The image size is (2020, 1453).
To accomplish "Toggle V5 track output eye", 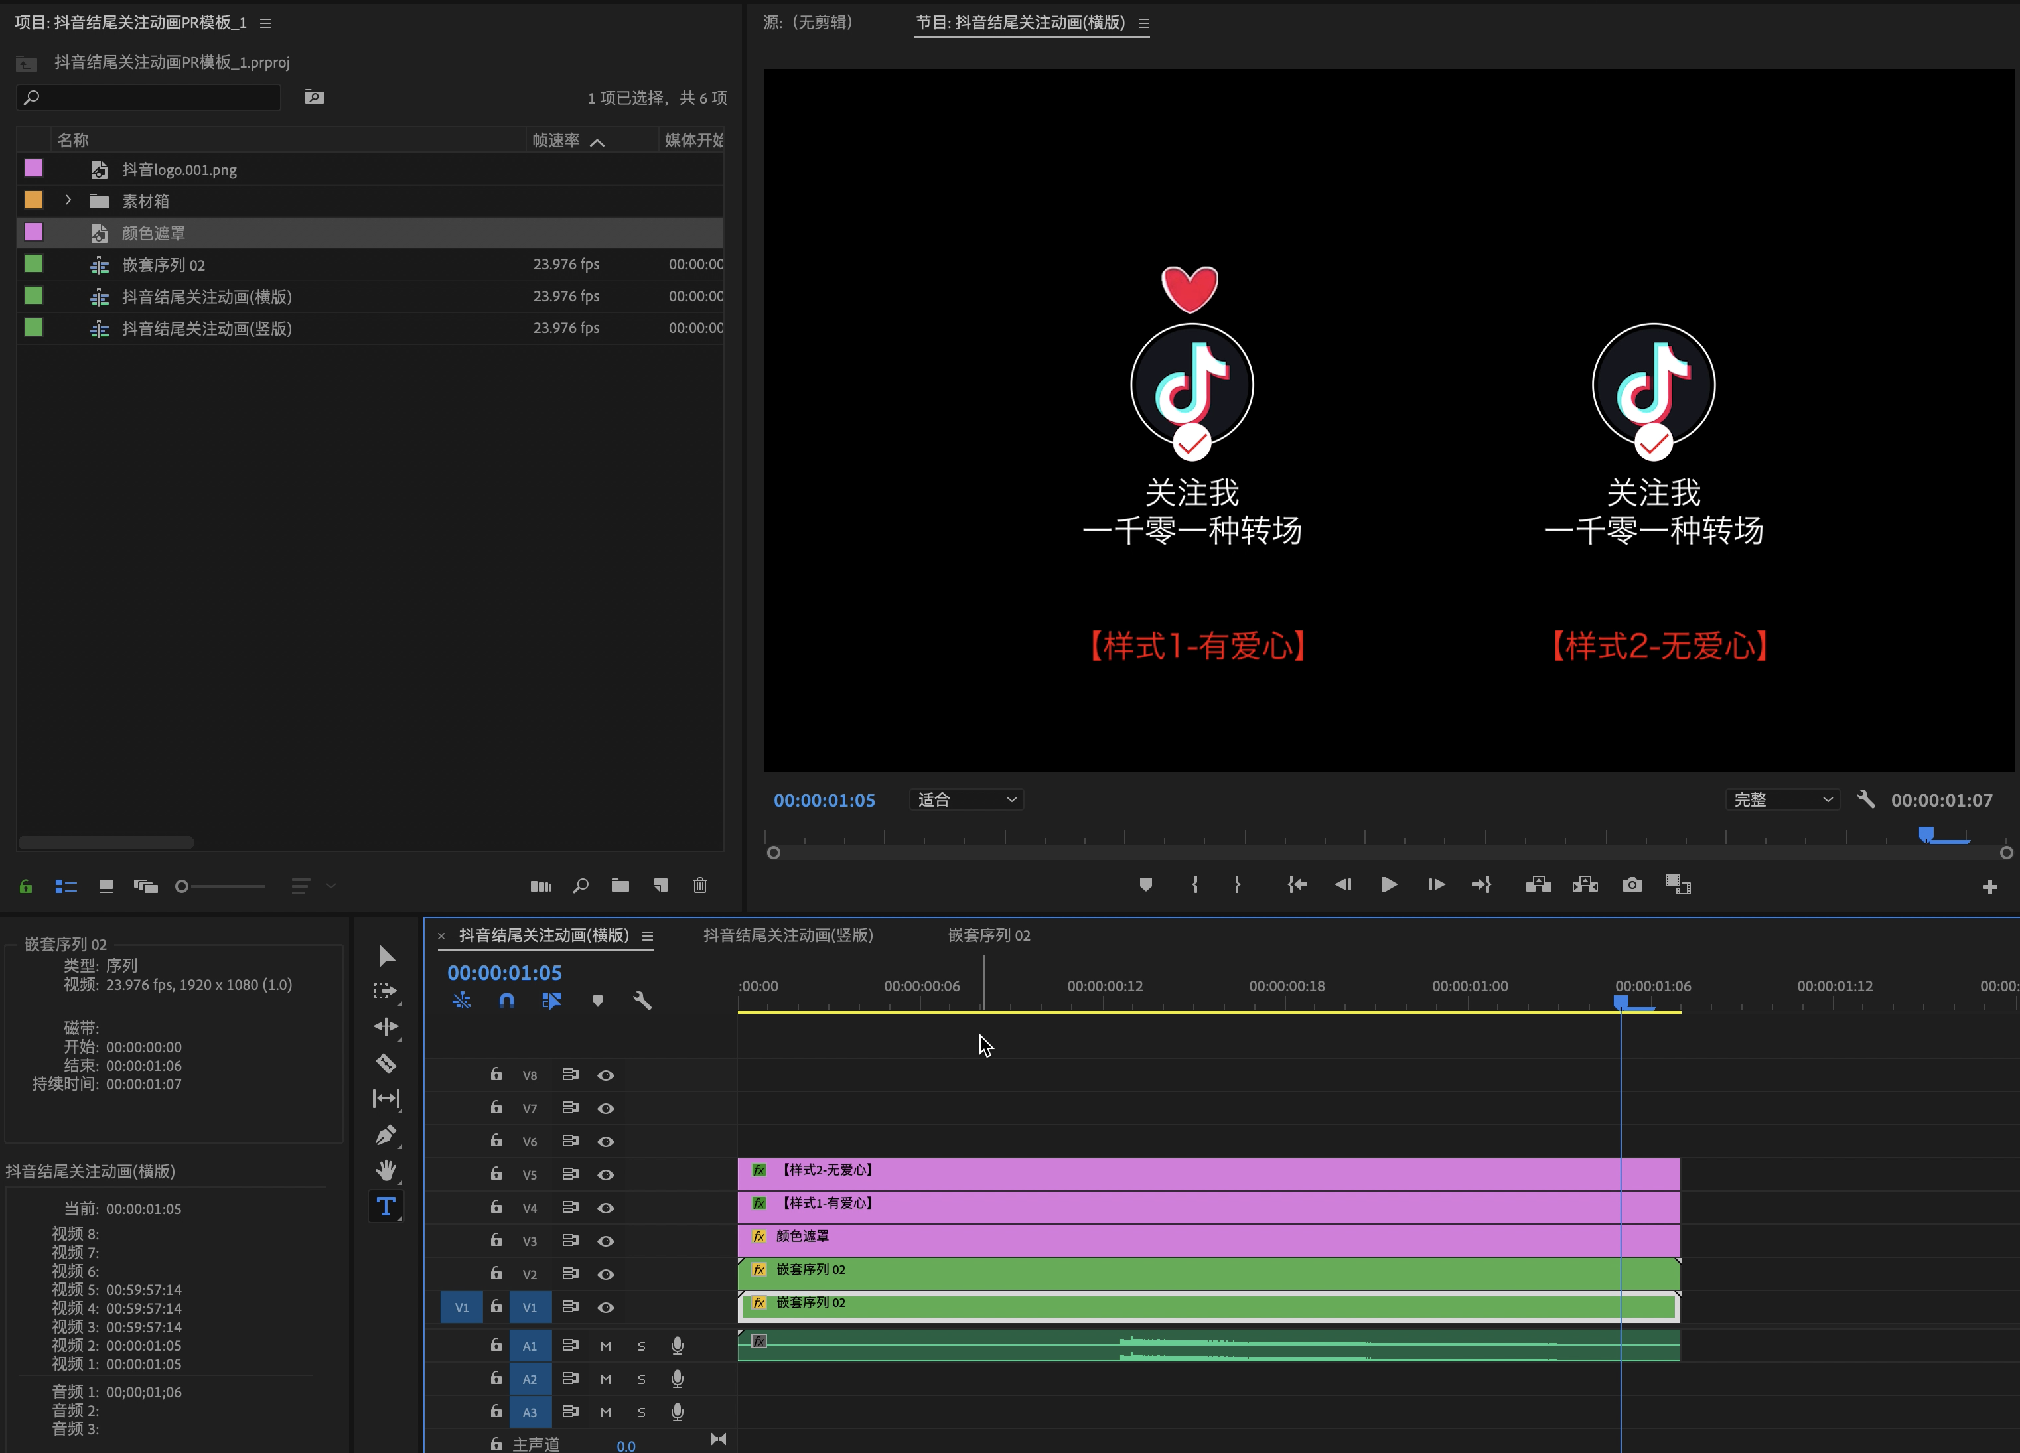I will 606,1174.
